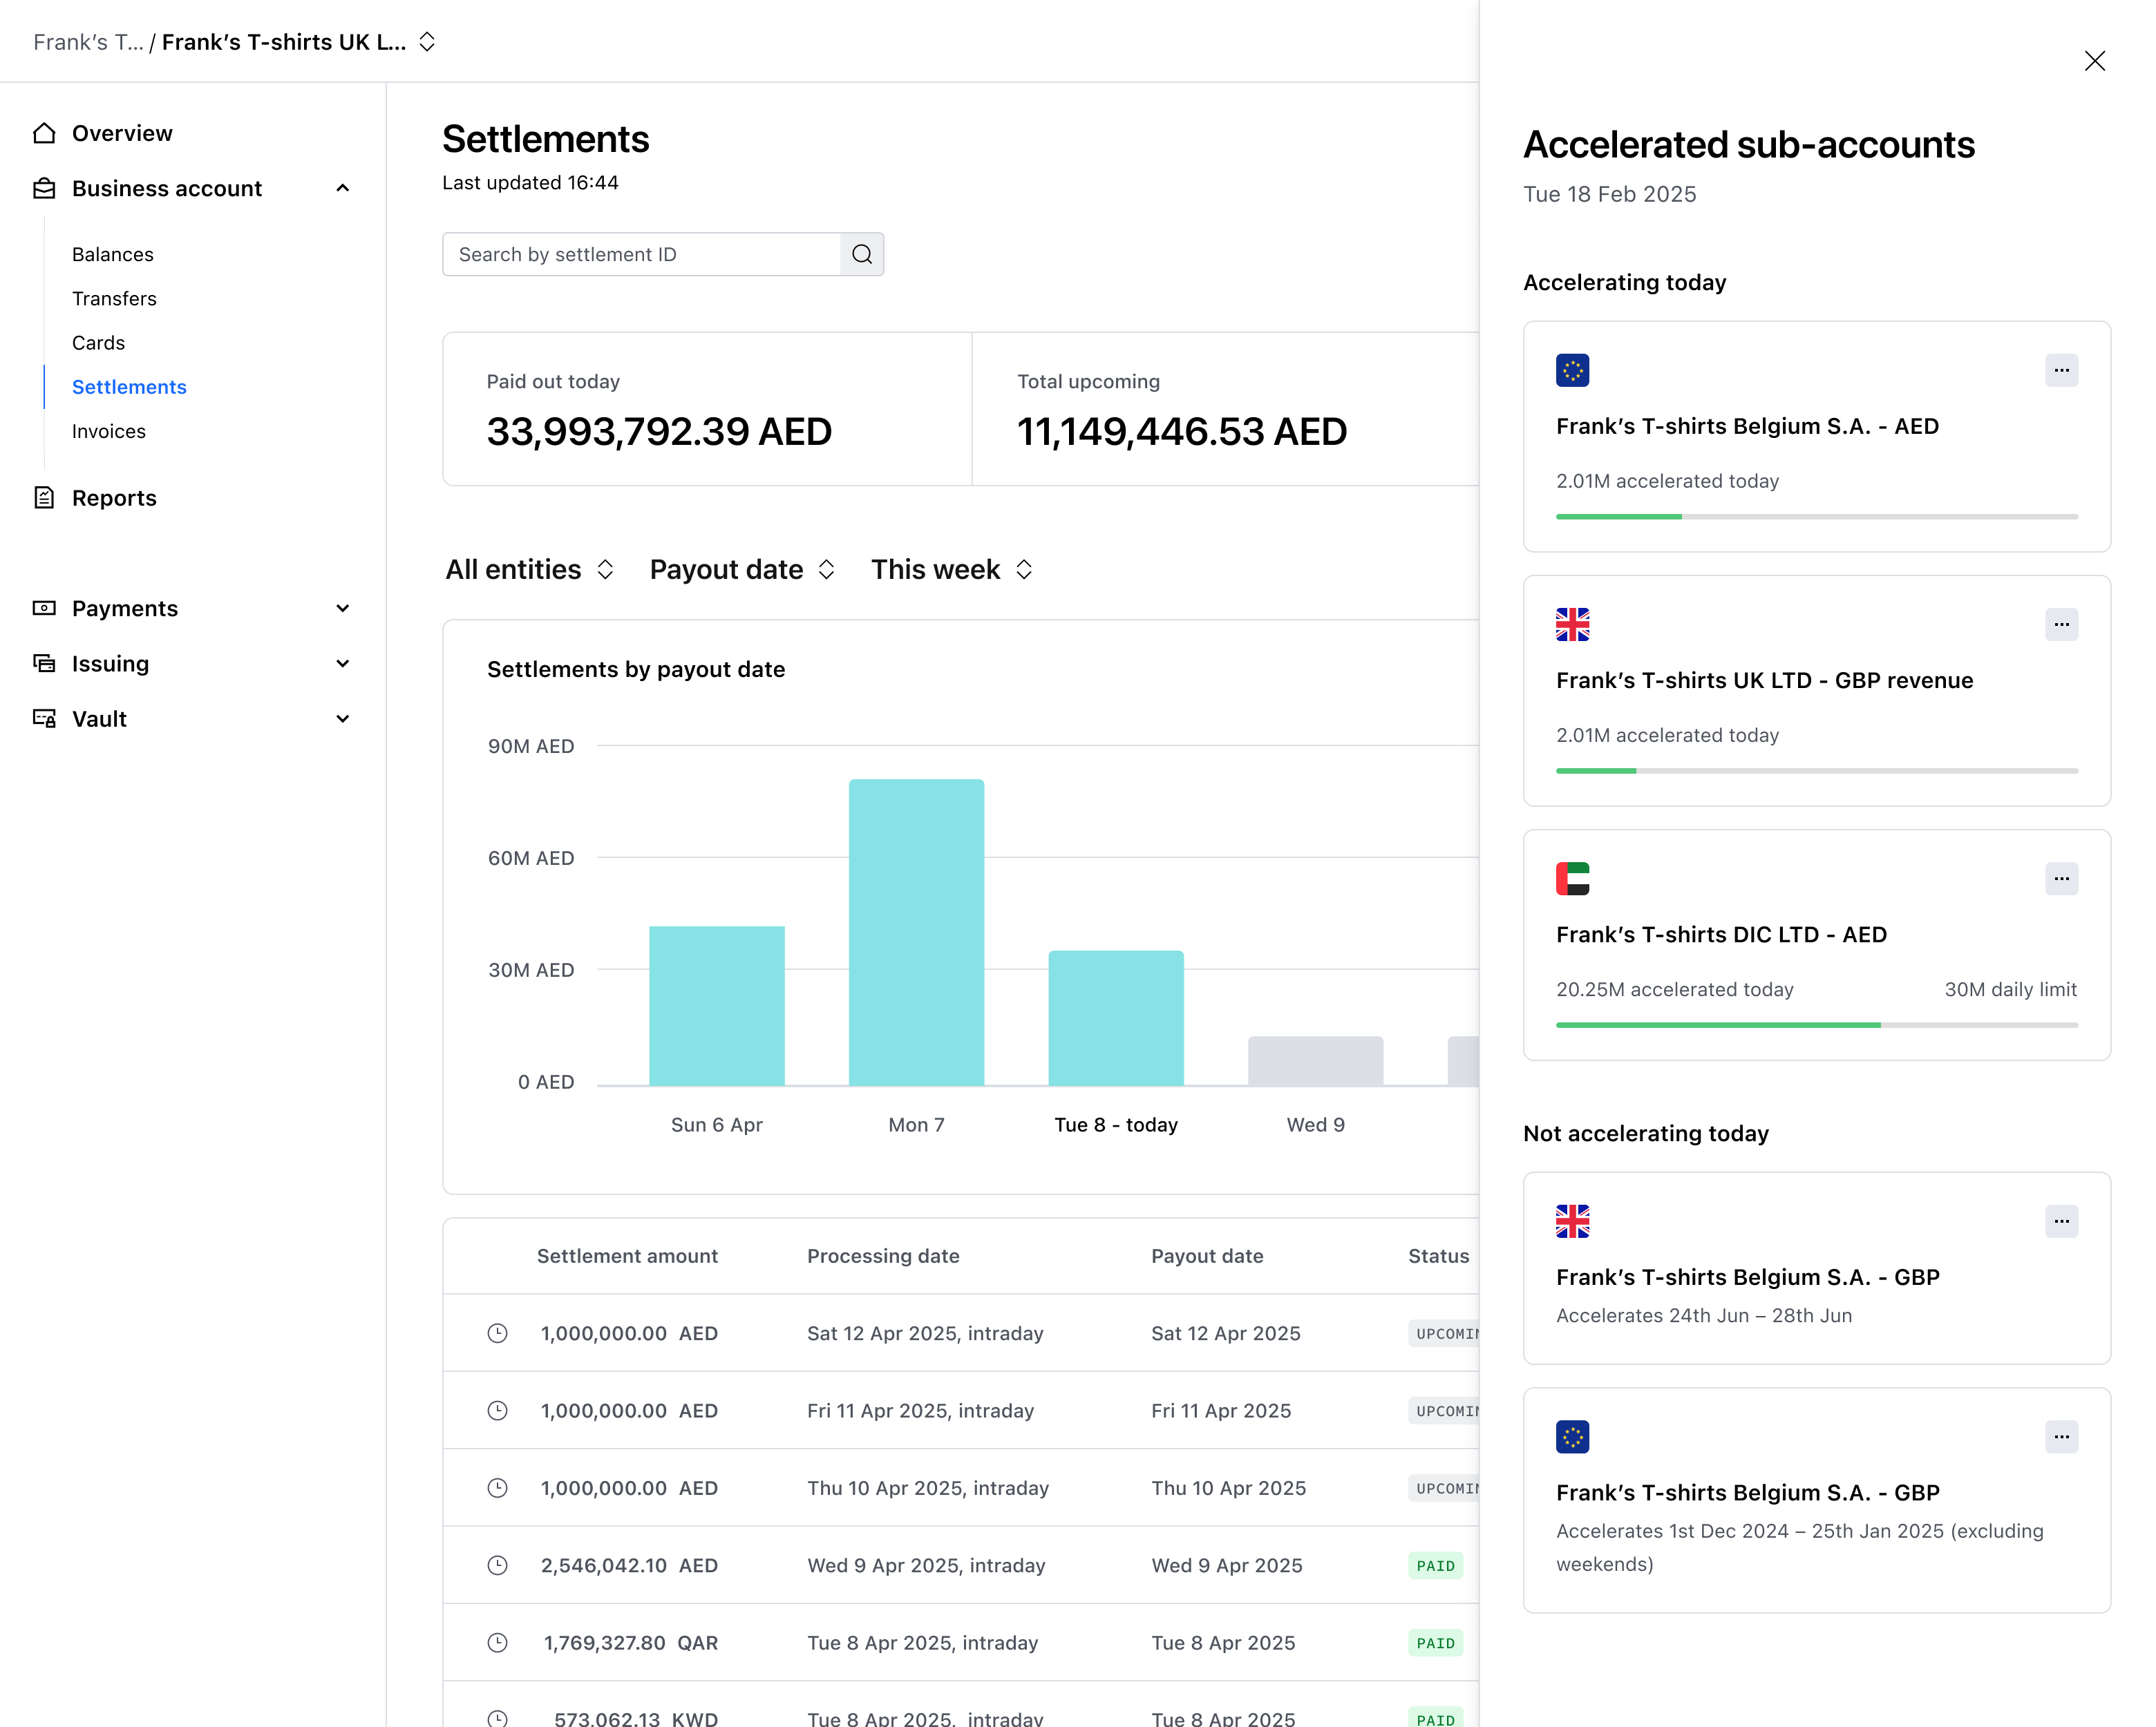Click the UPCOMING status on Sat 12 Apr row
The image size is (2156, 1727).
pos(1444,1333)
